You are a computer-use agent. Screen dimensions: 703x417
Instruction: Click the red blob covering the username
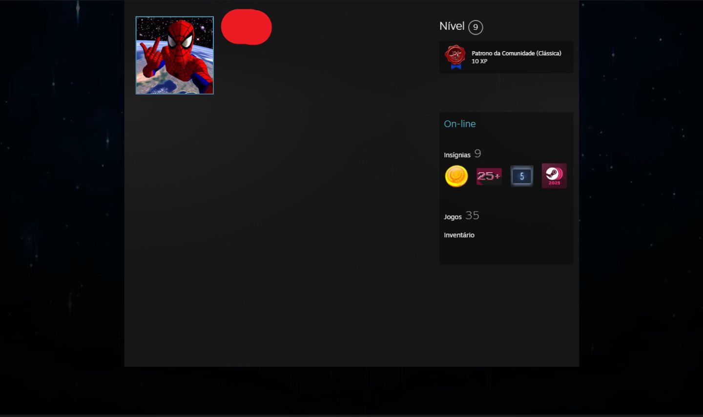pyautogui.click(x=247, y=27)
